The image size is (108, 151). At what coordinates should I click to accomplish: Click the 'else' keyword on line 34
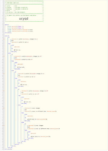9,53
